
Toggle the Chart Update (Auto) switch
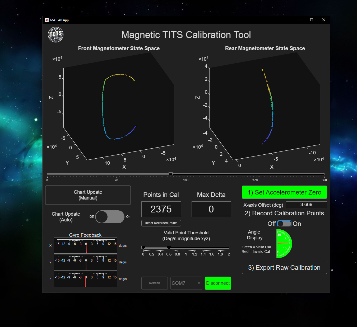click(110, 217)
